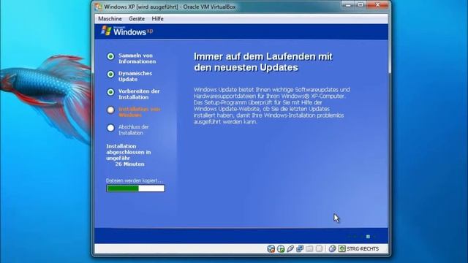
Task: Click the VirtualBox window title bar text
Action: [x=170, y=7]
